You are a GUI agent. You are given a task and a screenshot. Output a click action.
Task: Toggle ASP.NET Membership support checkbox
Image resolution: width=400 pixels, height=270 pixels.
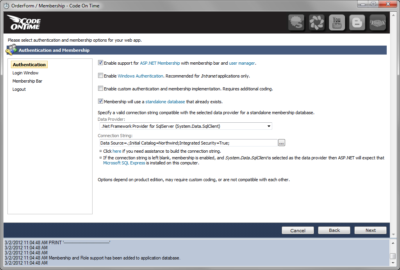point(100,63)
